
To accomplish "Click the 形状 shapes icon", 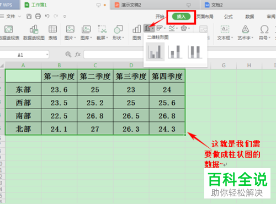I will [x=118, y=29].
